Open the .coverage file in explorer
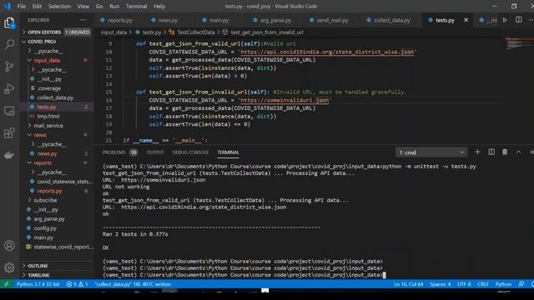The image size is (534, 300). (49, 88)
